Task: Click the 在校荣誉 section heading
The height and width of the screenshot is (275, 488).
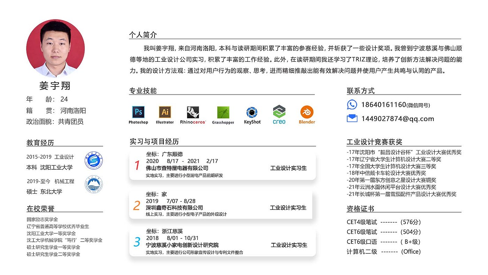Action: click(40, 209)
